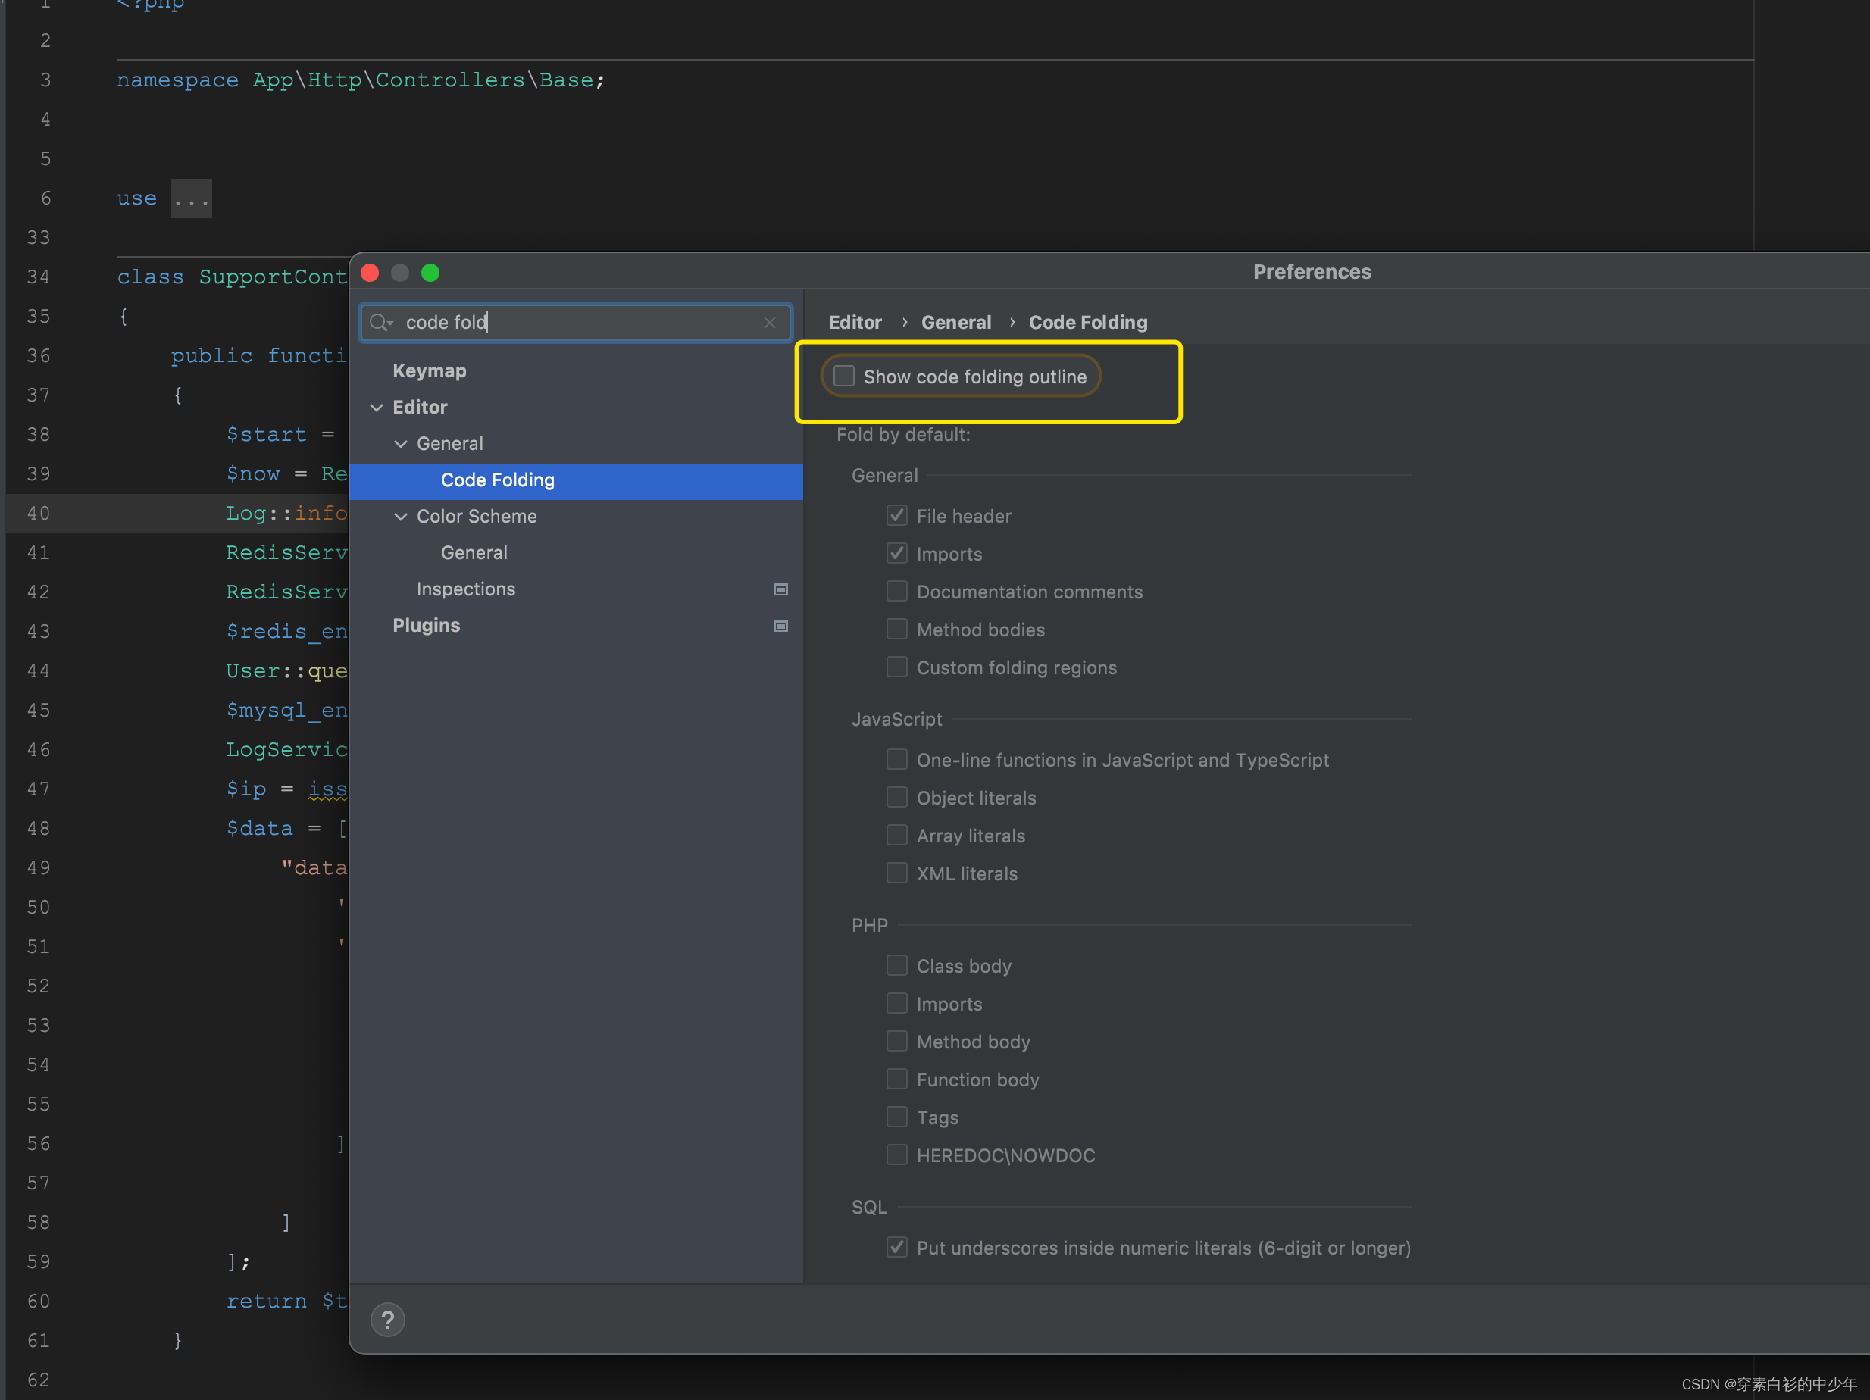Screen dimensions: 1870x1400
Task: Select Code Folding in the settings tree
Action: 497,480
